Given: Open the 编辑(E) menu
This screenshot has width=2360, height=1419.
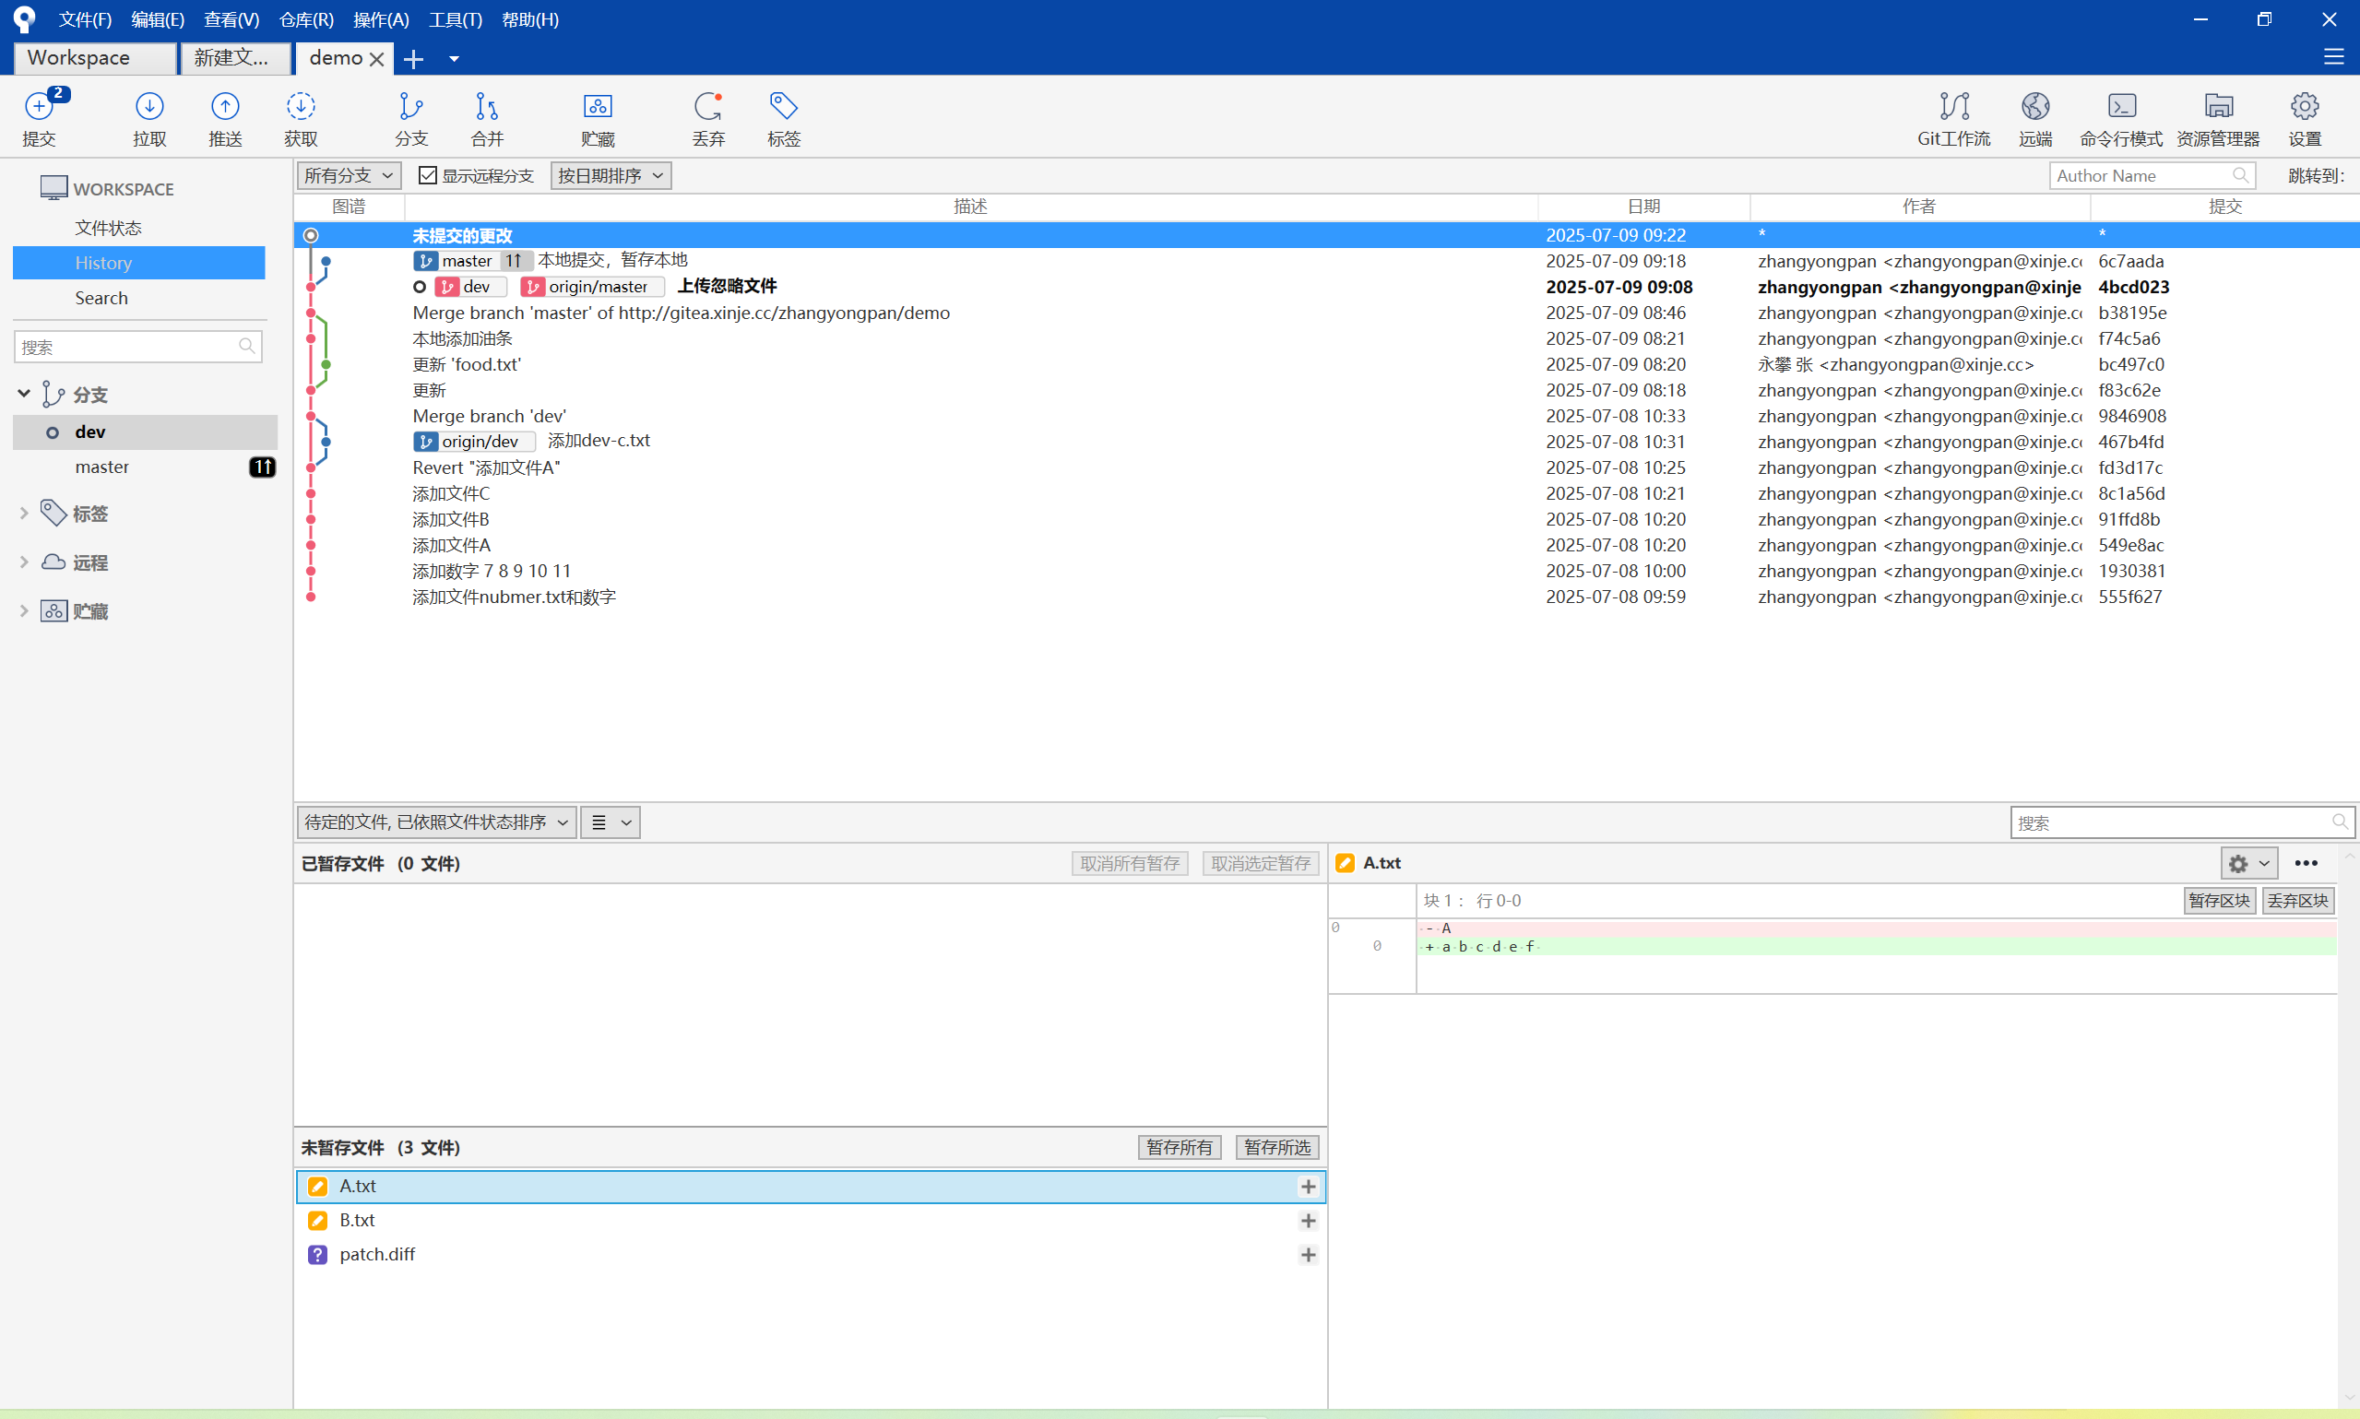Looking at the screenshot, I should tap(158, 20).
